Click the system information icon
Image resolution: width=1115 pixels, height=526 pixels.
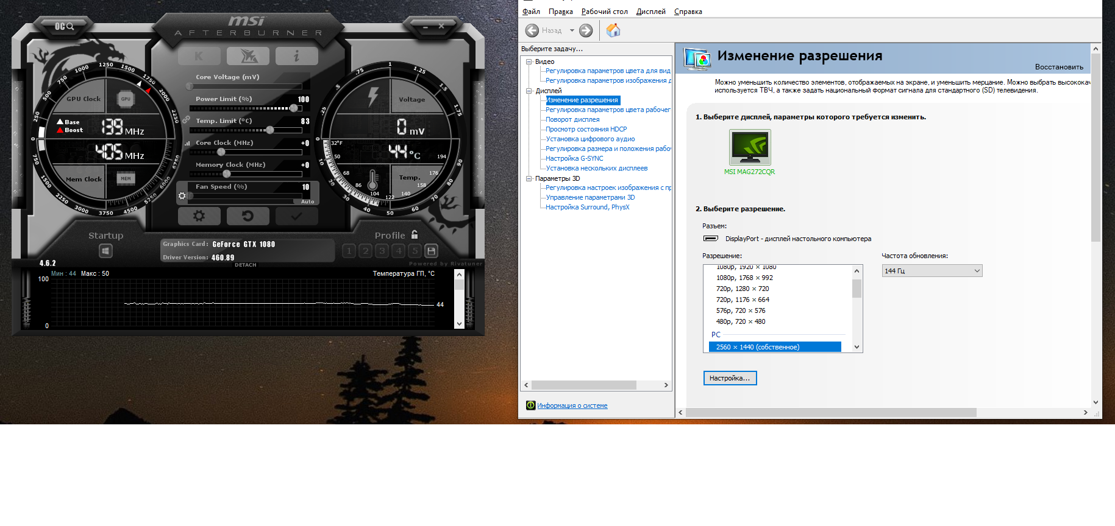pyautogui.click(x=530, y=405)
